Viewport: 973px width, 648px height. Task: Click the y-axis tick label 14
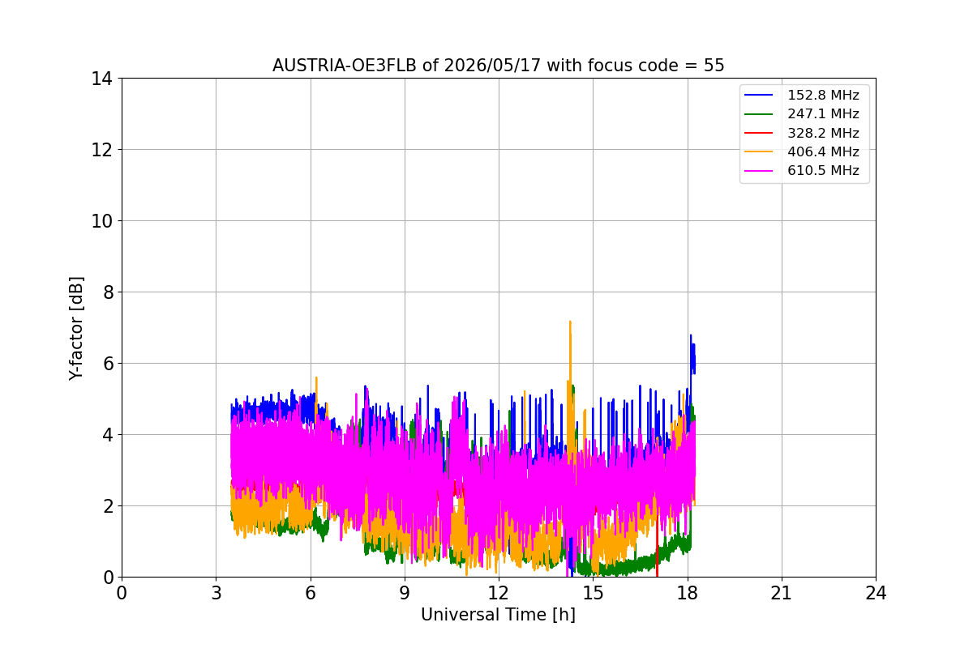point(101,79)
